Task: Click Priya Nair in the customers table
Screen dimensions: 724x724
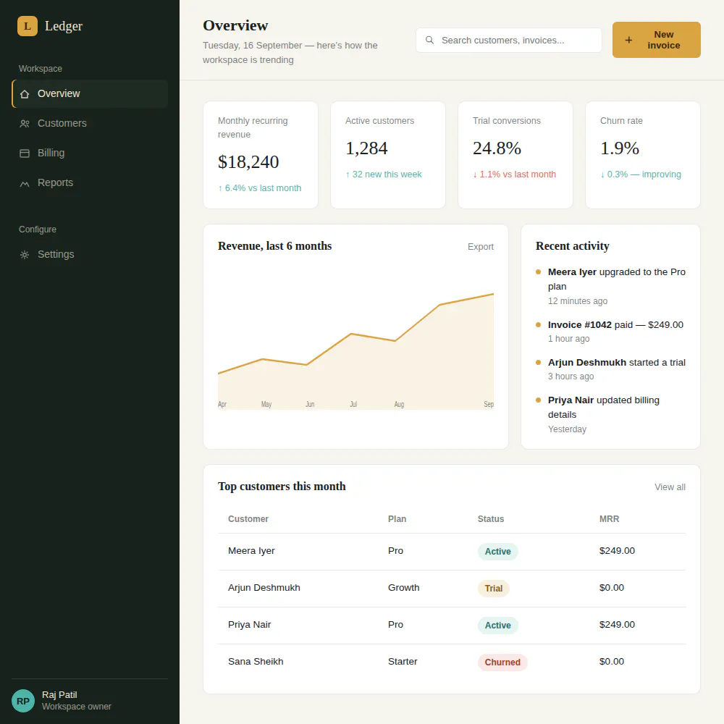Action: pyautogui.click(x=249, y=625)
